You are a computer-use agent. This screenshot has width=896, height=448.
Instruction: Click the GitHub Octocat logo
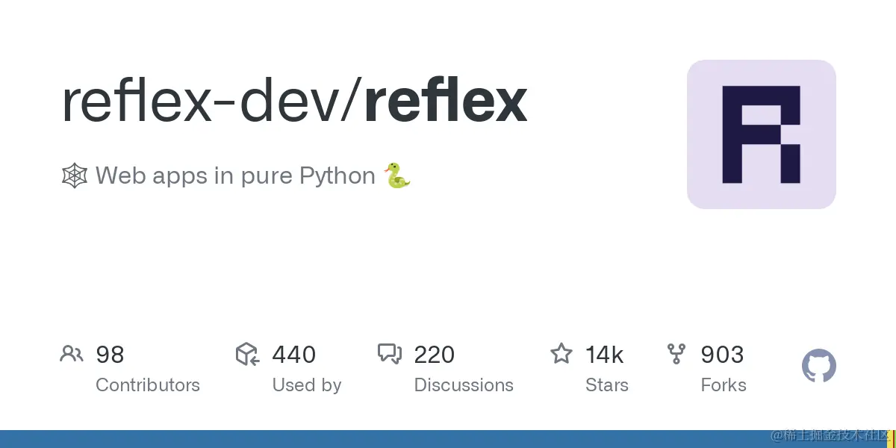818,367
